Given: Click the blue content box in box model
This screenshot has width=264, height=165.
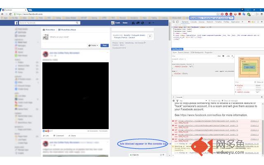Looking at the screenshot, I should (x=249, y=67).
